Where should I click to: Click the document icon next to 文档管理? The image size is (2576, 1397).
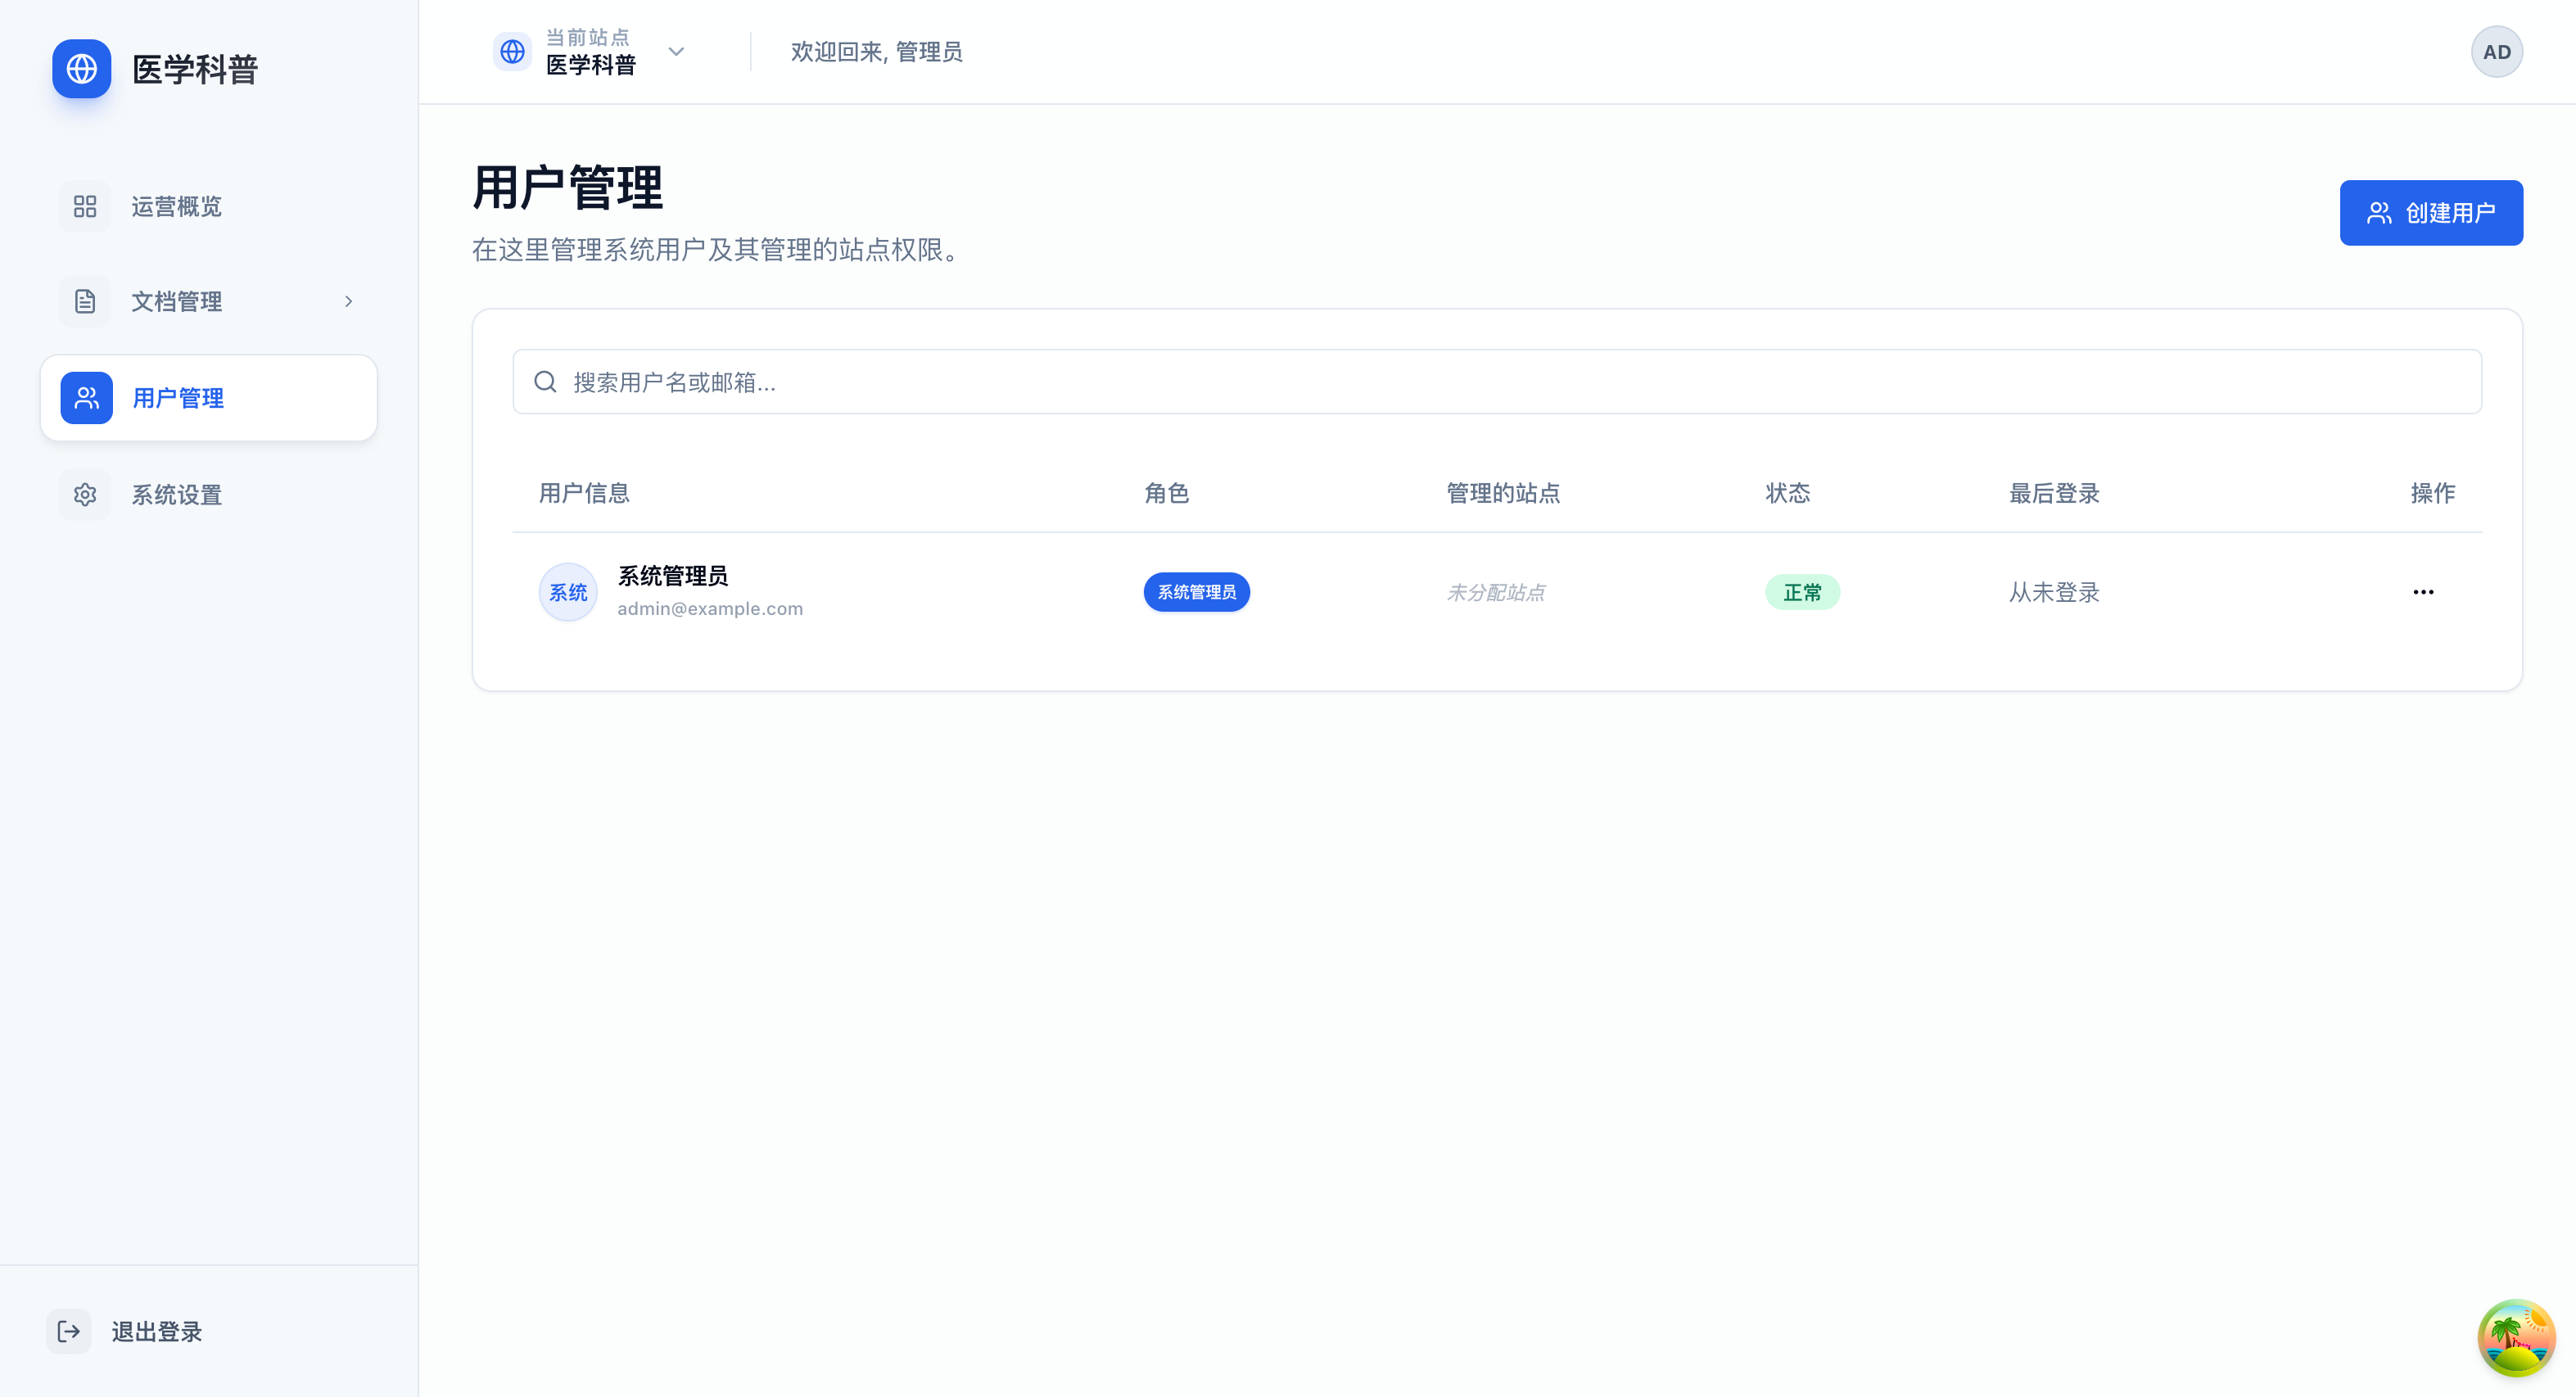(85, 301)
